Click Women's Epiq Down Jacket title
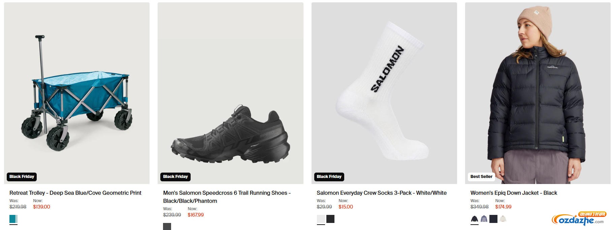 coord(514,193)
